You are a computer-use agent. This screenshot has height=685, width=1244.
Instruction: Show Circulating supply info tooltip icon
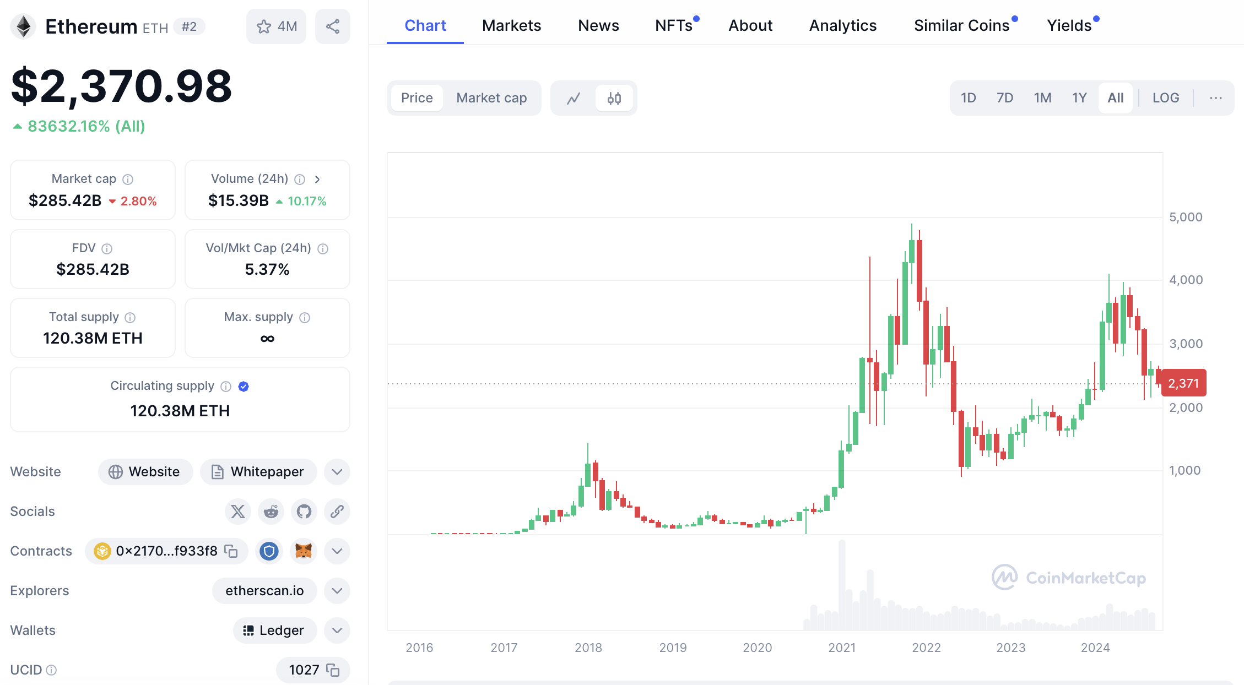226,387
